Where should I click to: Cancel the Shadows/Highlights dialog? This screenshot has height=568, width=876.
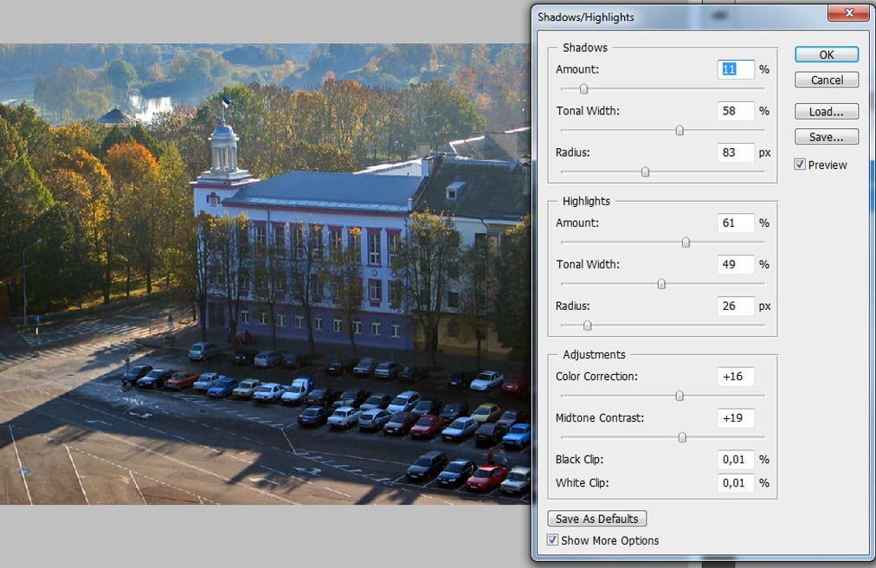coord(827,80)
